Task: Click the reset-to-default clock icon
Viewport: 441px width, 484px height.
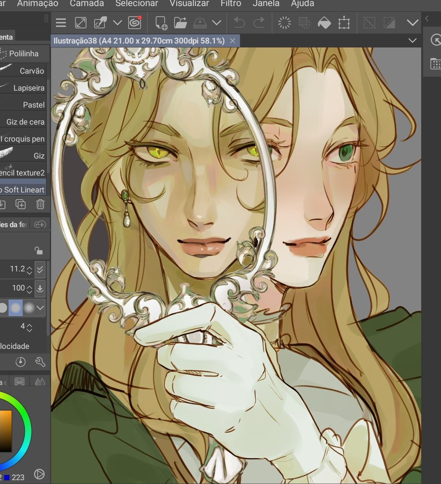Action: [x=21, y=362]
